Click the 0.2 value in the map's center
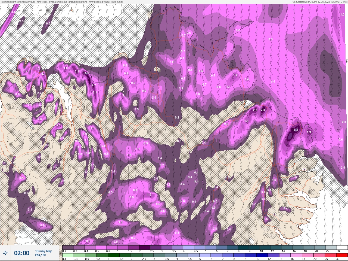This screenshot has width=348, height=261. (x=177, y=117)
